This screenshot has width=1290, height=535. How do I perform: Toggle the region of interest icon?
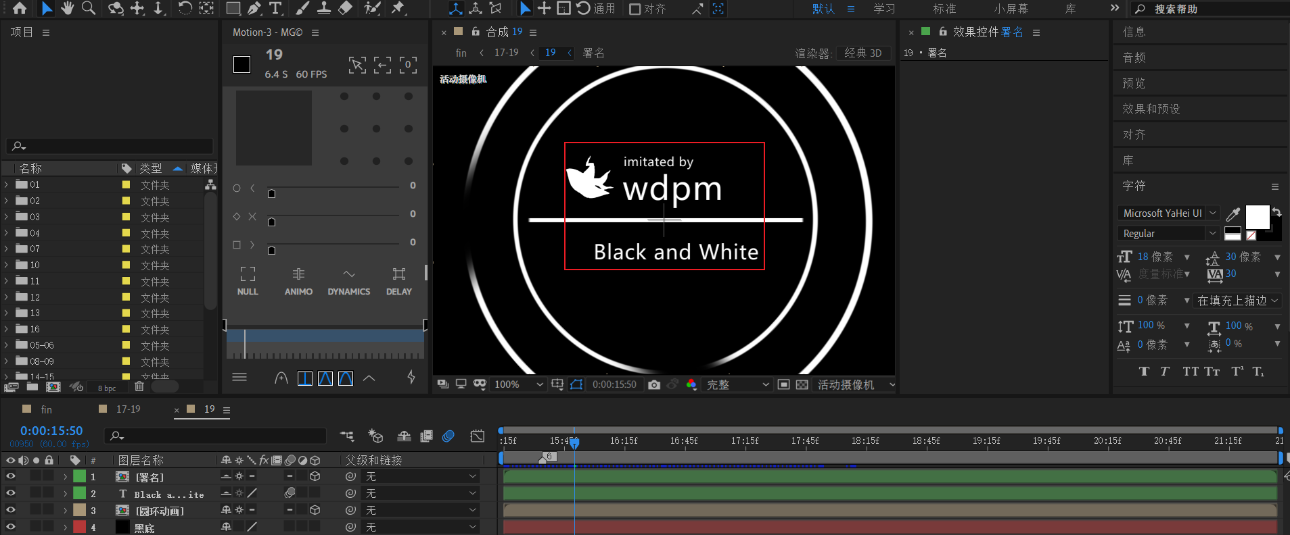tap(783, 384)
